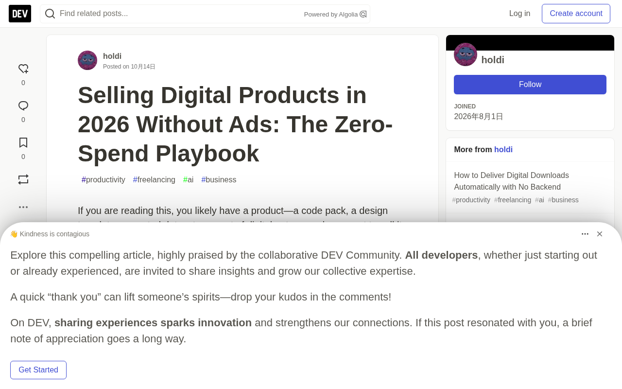Open the #business tag under the title
The width and height of the screenshot is (622, 389).
click(x=219, y=180)
